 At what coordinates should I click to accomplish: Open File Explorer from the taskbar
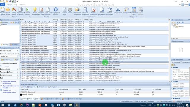(x=71, y=105)
